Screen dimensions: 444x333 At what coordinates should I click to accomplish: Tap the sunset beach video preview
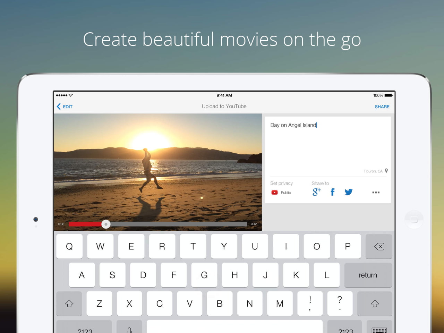tap(158, 166)
